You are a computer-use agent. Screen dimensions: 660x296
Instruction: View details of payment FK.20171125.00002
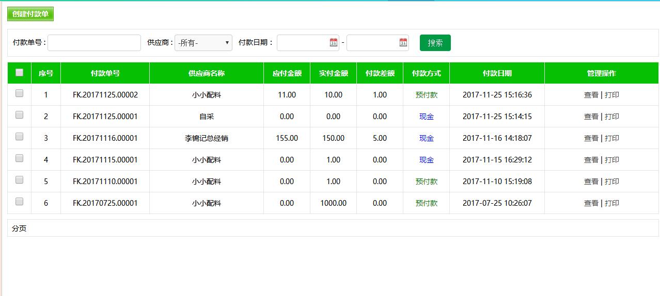point(591,95)
